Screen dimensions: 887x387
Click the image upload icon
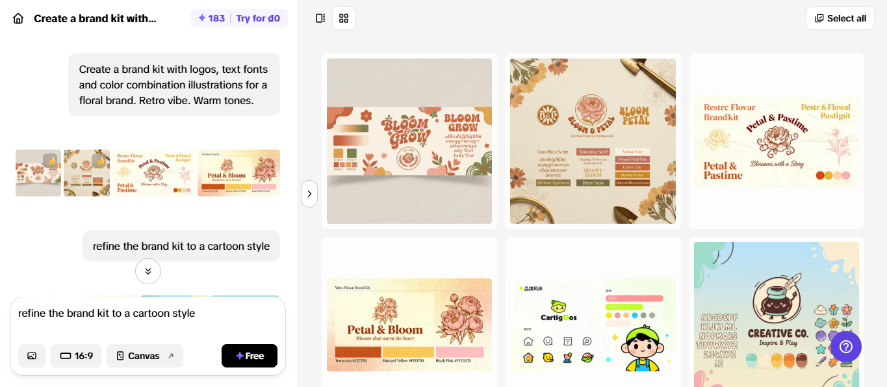tap(32, 356)
